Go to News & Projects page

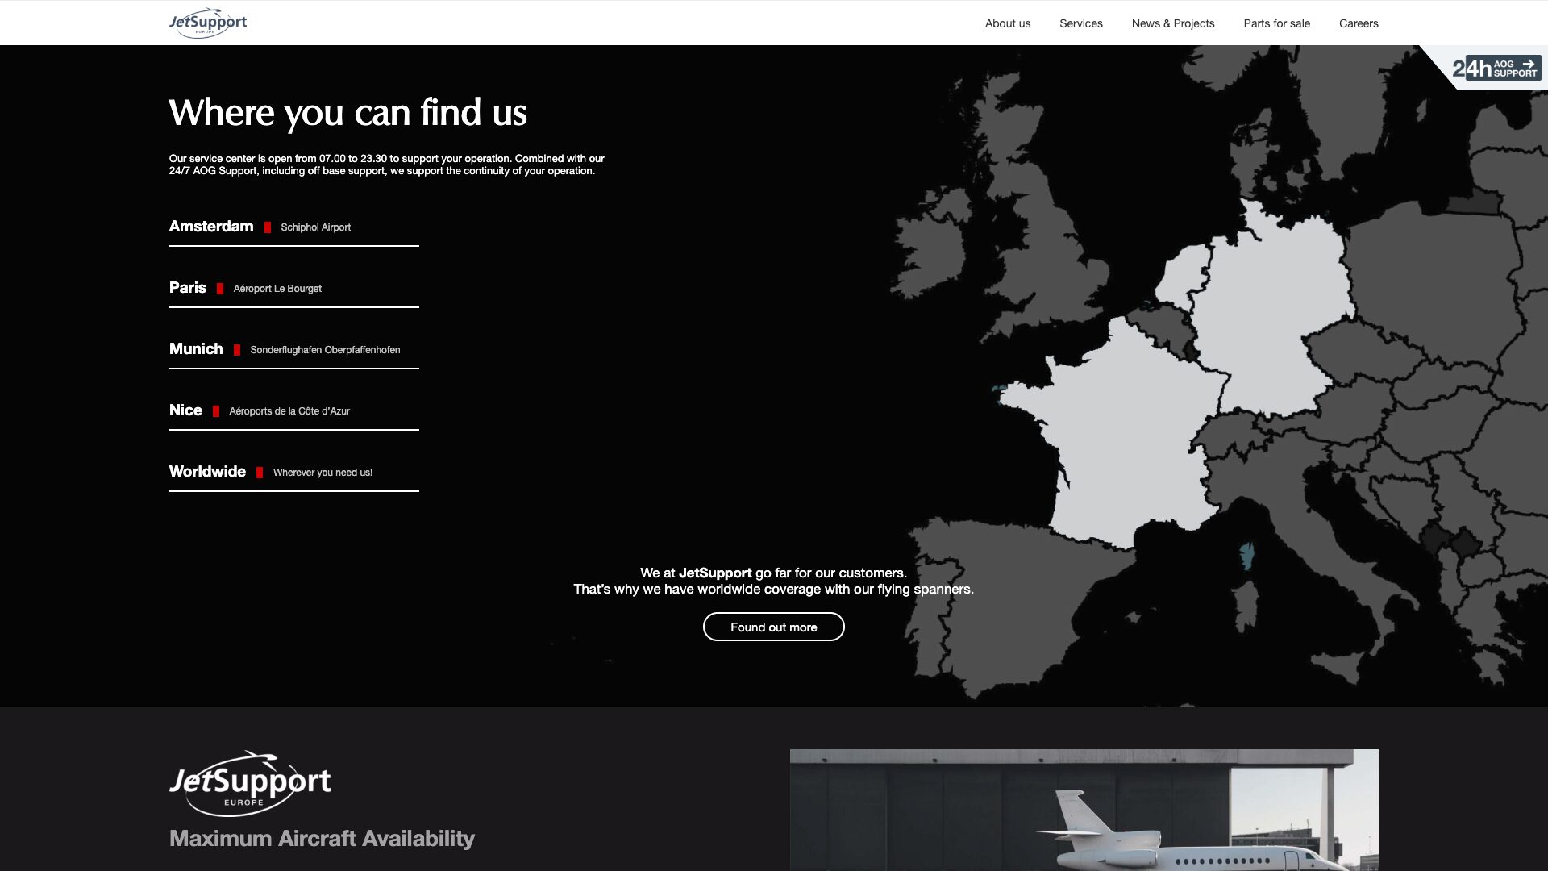tap(1172, 23)
